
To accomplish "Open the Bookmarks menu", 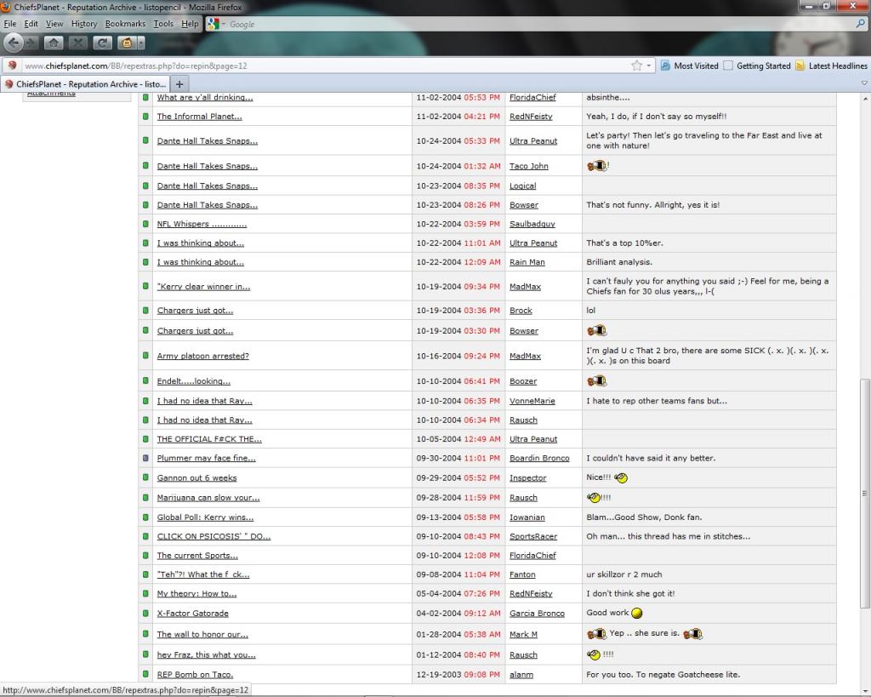I will (x=126, y=23).
